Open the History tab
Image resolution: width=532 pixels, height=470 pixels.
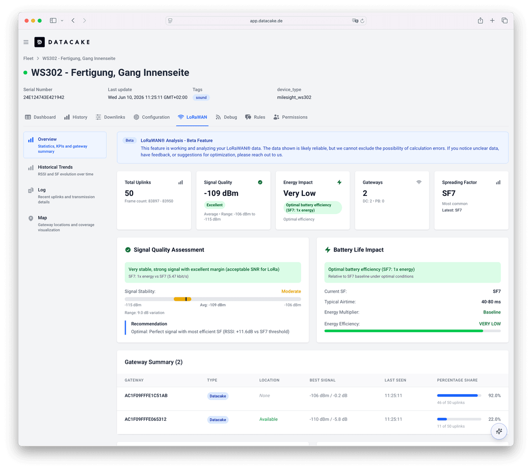point(76,117)
